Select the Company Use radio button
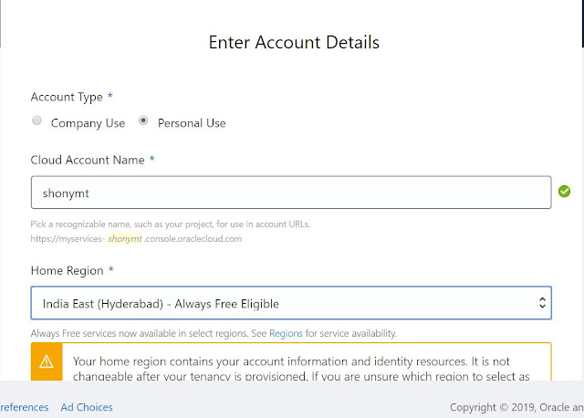The image size is (584, 418). (x=37, y=121)
